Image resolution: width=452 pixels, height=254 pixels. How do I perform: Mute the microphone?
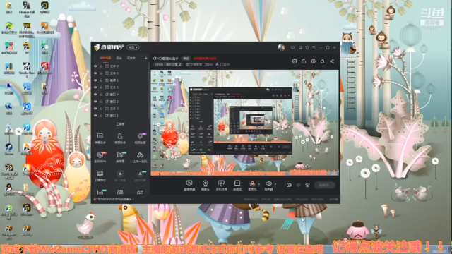point(252,185)
